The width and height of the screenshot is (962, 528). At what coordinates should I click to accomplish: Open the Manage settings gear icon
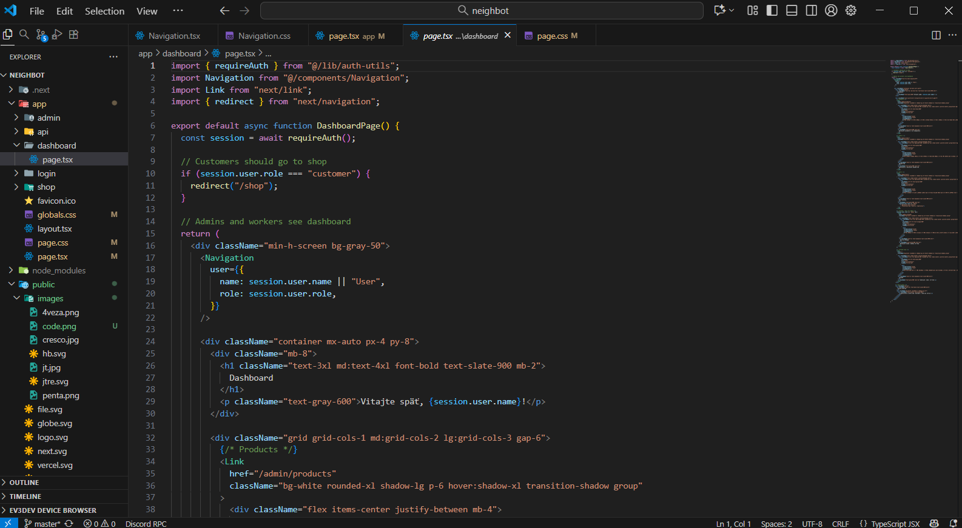(851, 10)
